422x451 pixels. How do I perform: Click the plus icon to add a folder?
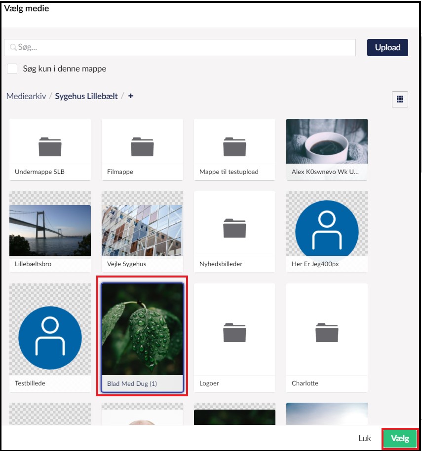131,96
